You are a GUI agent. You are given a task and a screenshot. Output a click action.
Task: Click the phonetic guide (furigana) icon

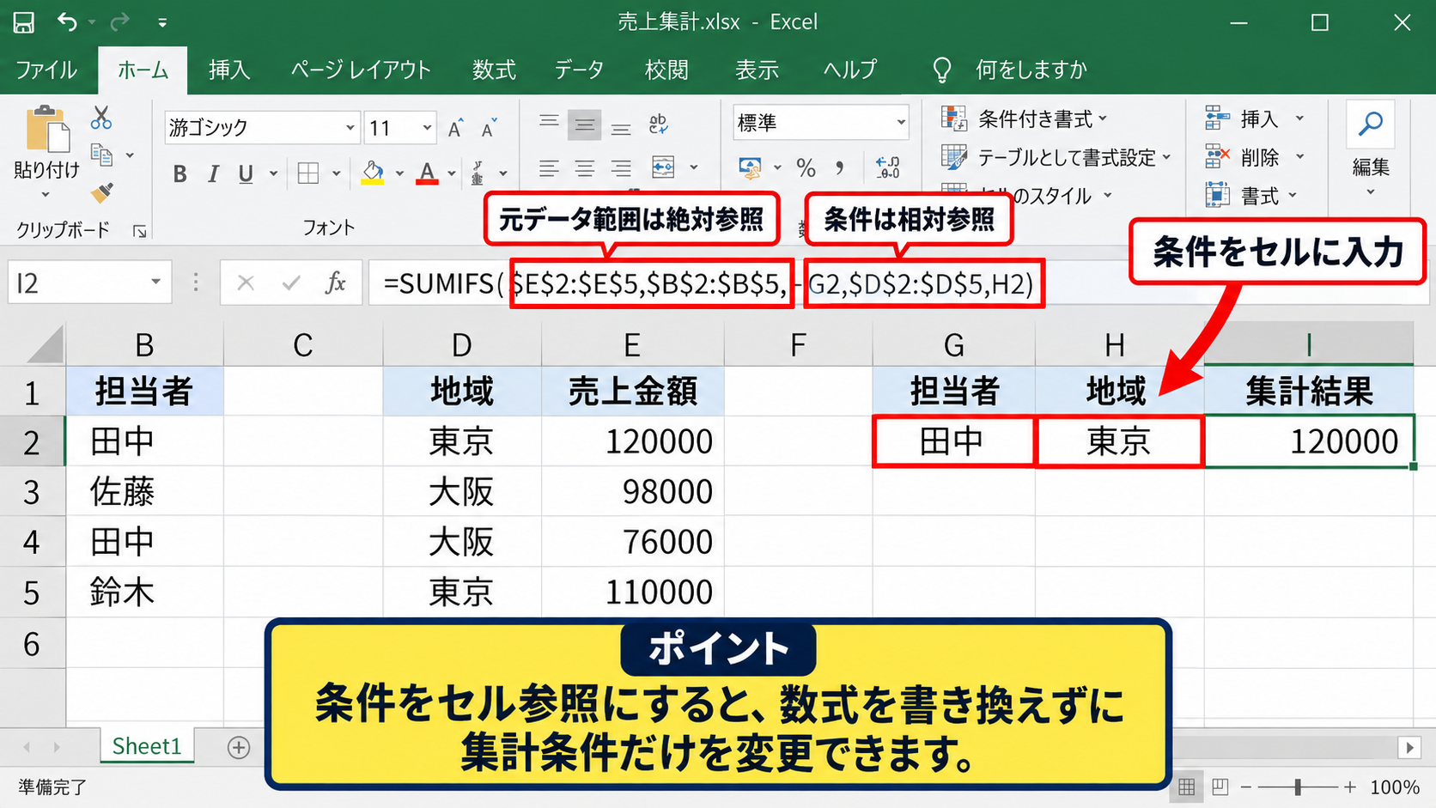point(478,173)
